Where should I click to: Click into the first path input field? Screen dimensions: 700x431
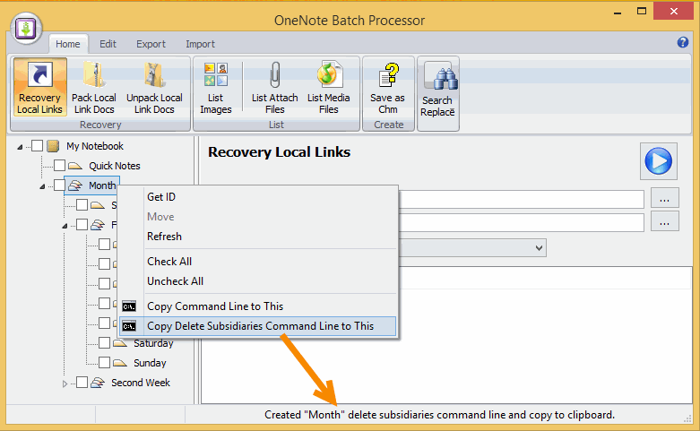coord(522,199)
